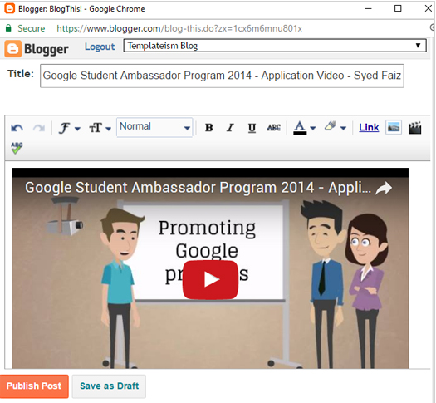The image size is (436, 403).
Task: Apply strikethrough ABC formatting
Action: [x=273, y=128]
